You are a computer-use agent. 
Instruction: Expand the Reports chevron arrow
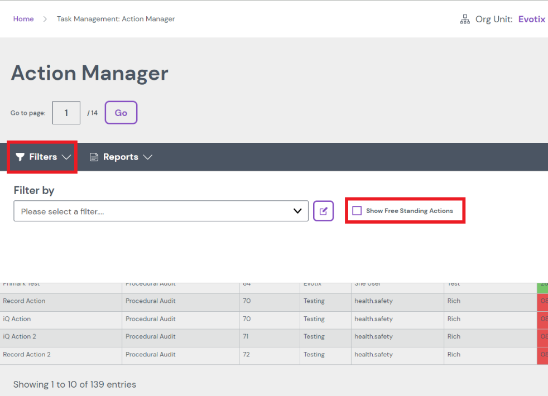point(147,157)
